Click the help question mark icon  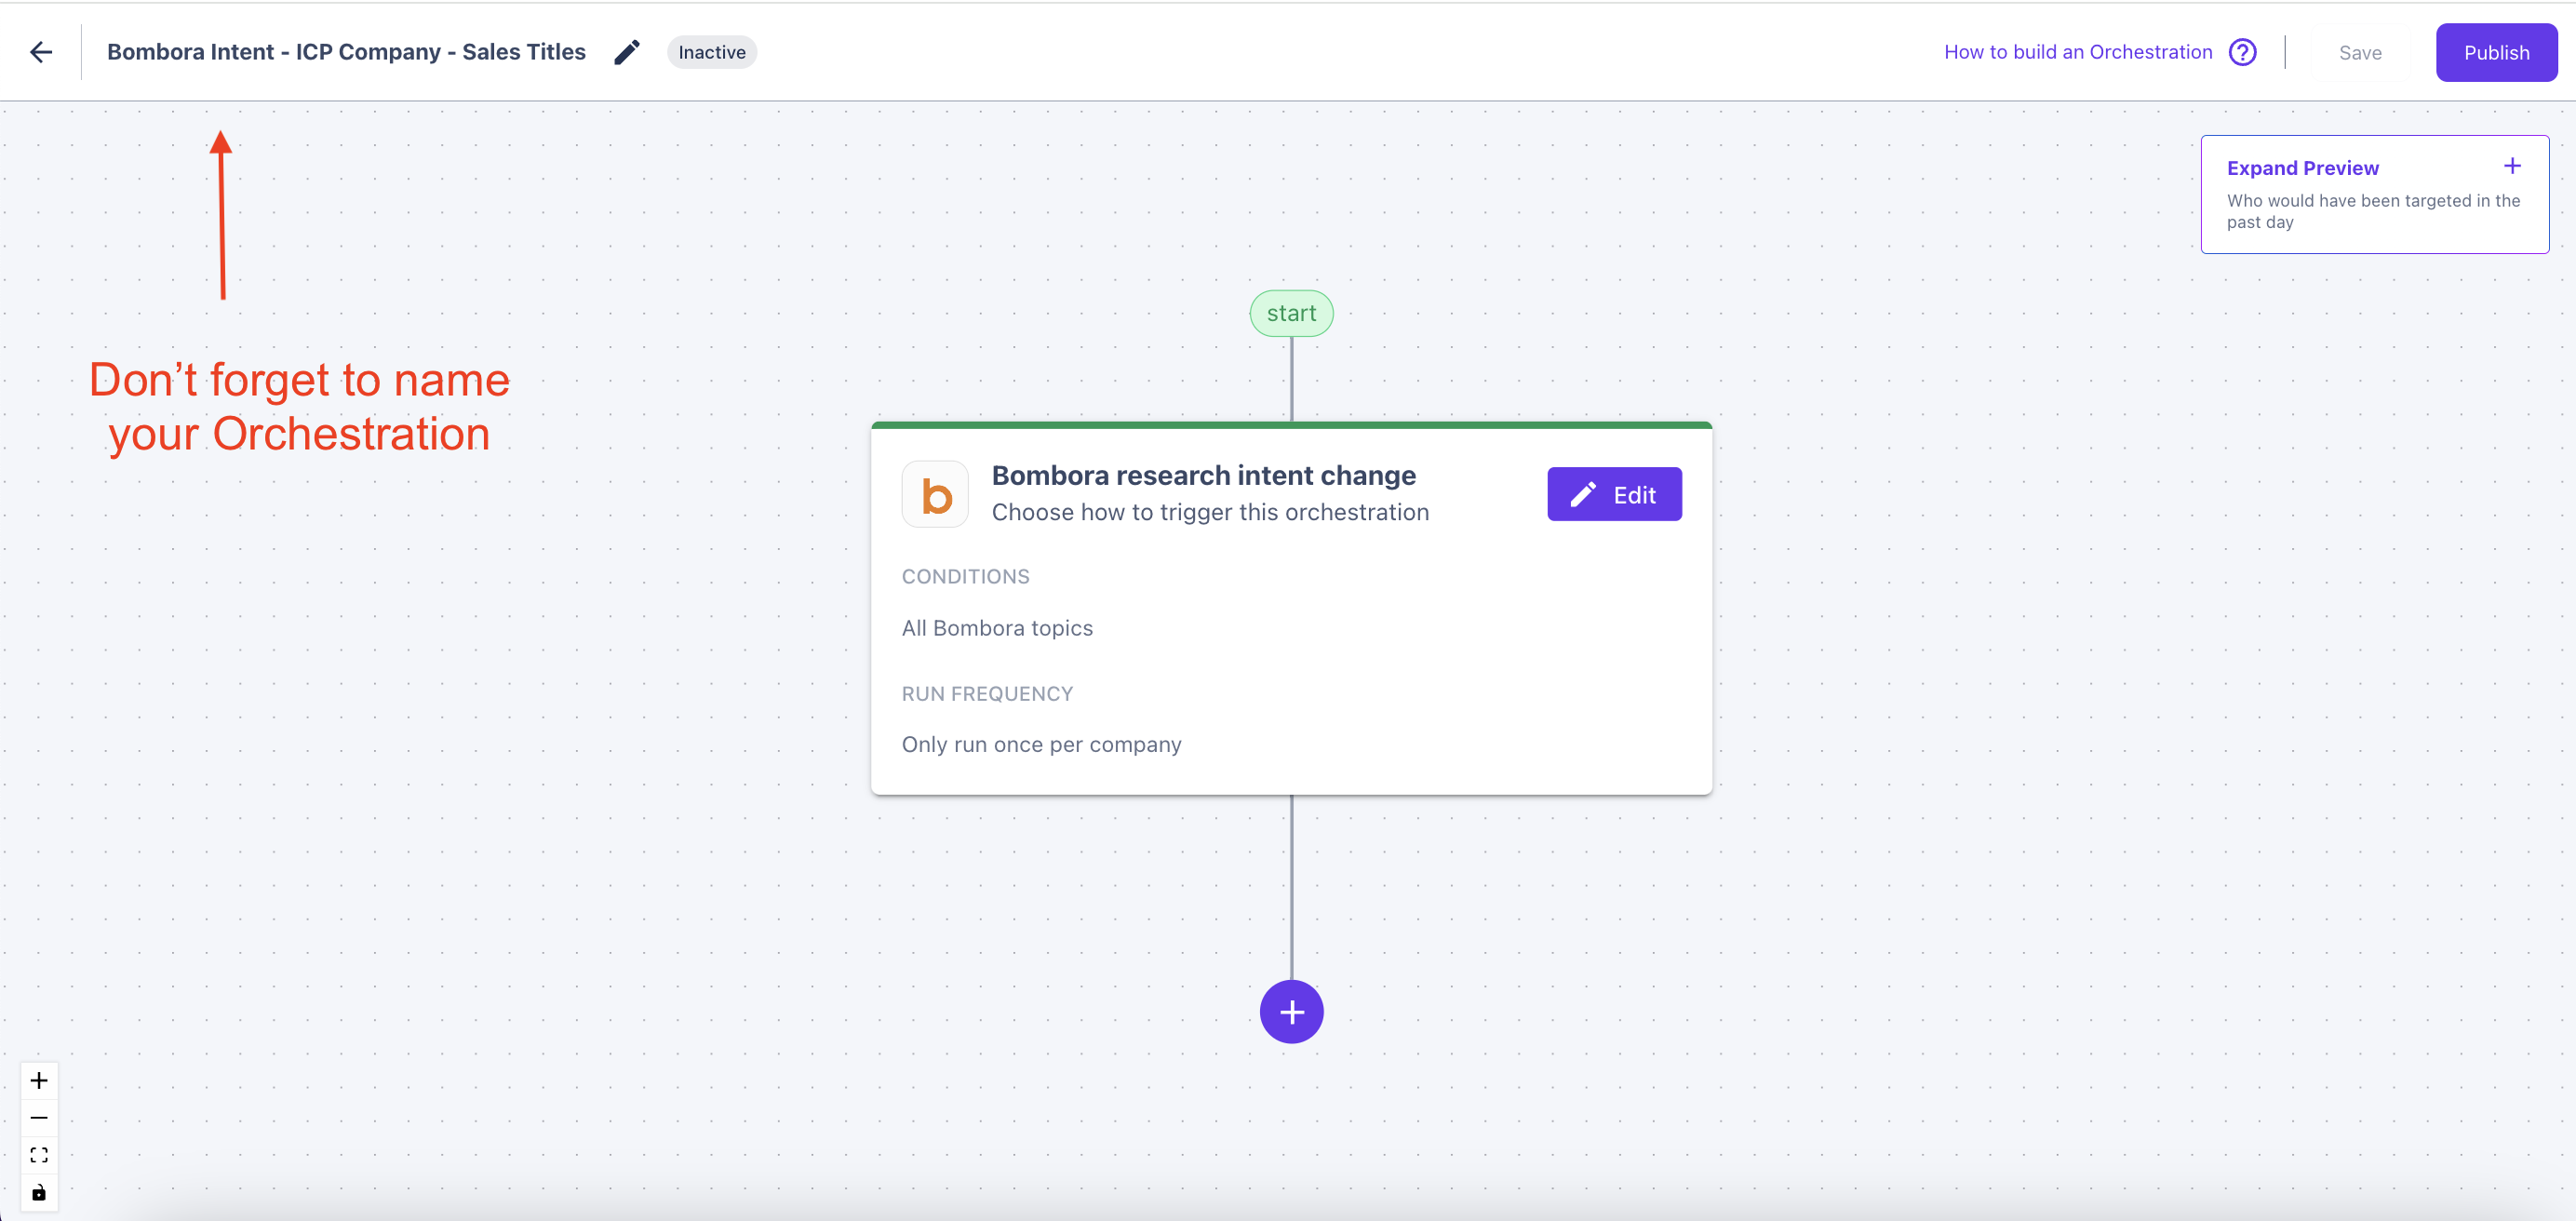point(2242,52)
